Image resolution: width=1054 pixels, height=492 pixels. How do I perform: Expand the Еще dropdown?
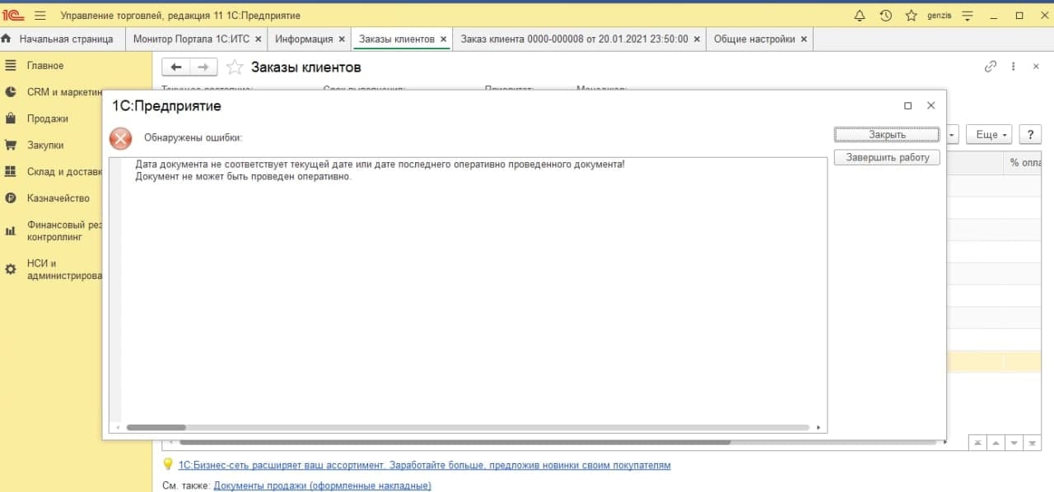(989, 134)
